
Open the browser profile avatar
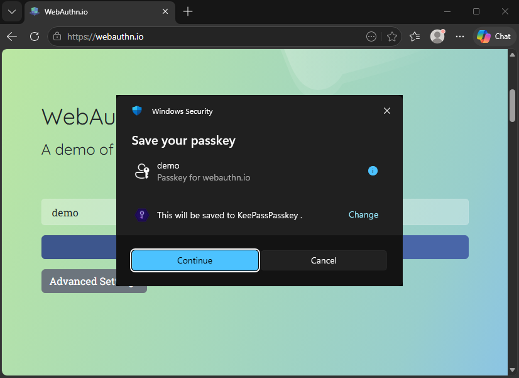coord(437,36)
